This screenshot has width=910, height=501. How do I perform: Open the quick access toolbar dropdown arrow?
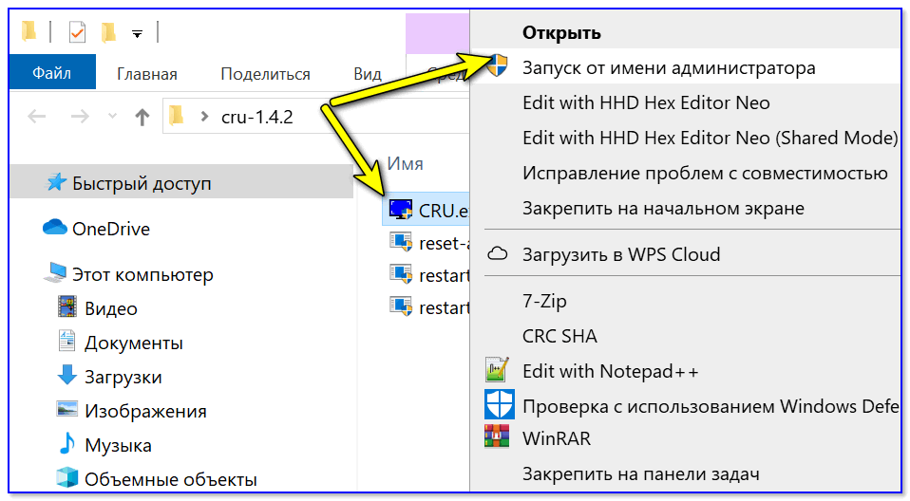137,34
